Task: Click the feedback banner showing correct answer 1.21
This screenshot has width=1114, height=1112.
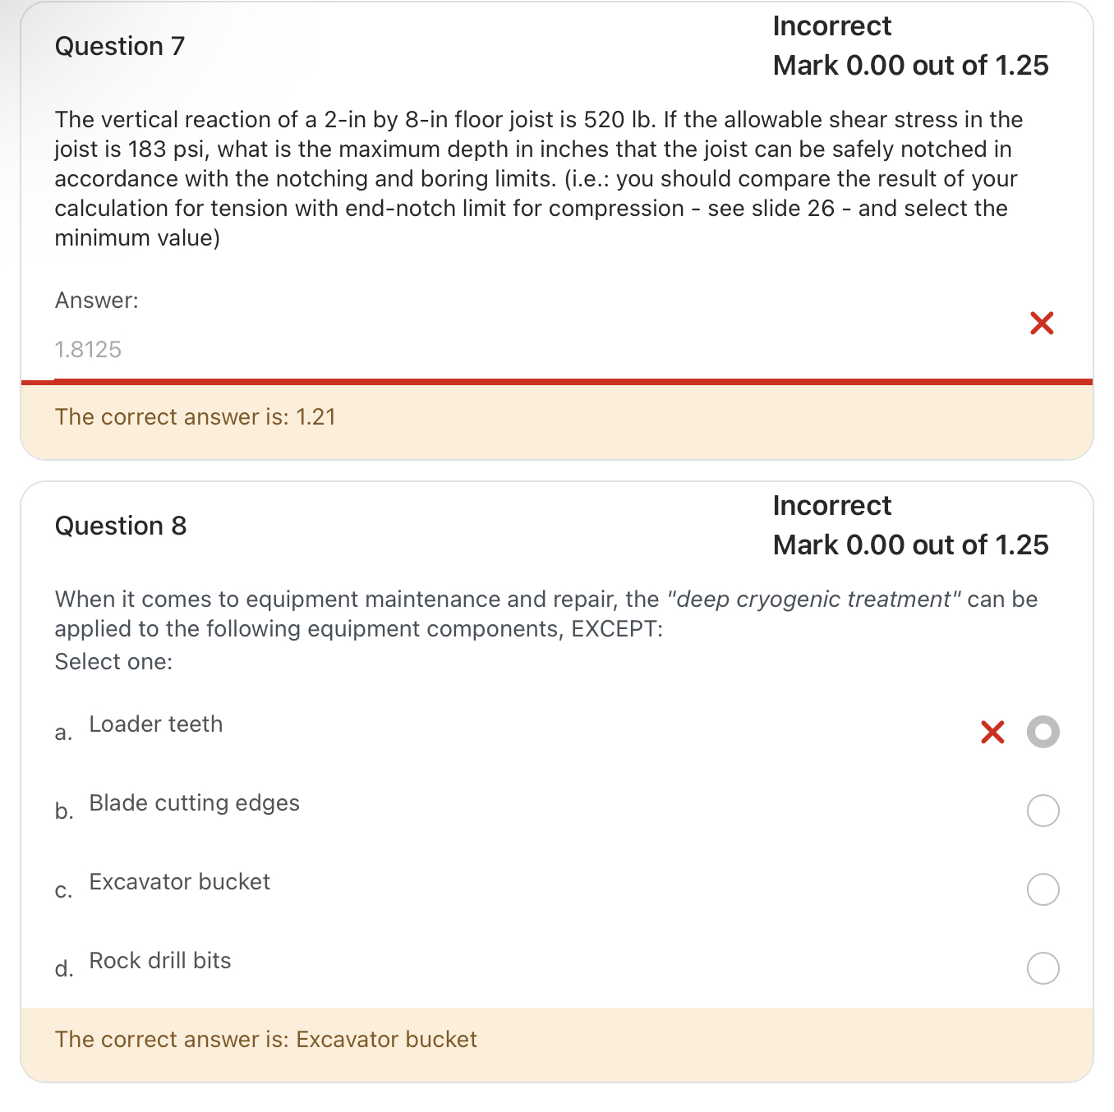Action: click(x=196, y=417)
